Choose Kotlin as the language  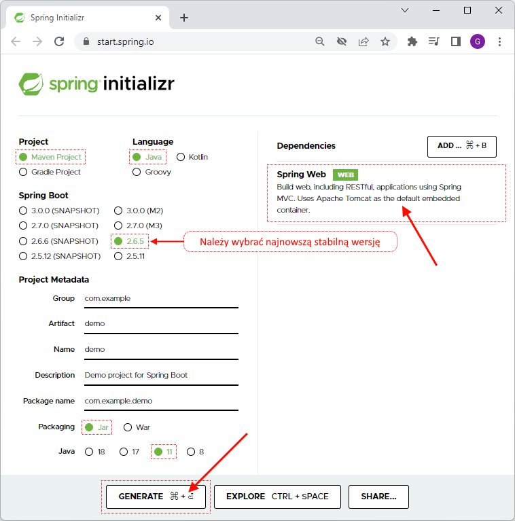pos(192,157)
